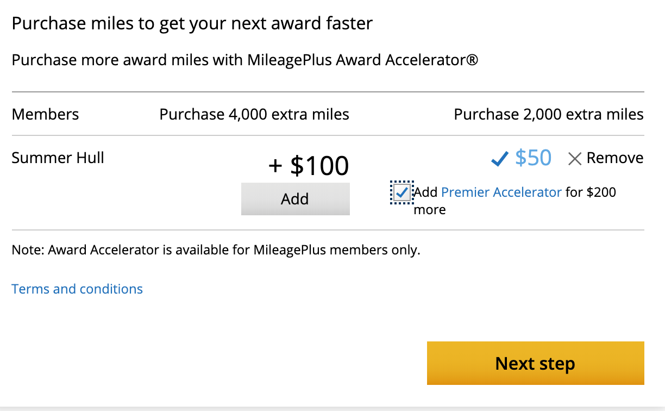Viewport: 665px width, 411px height.
Task: Click the word 'more' under Premier Accelerator
Action: [x=429, y=210]
